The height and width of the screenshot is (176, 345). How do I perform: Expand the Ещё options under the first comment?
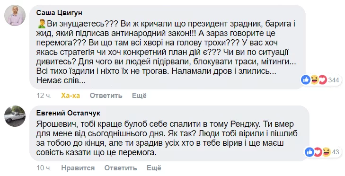click(139, 96)
